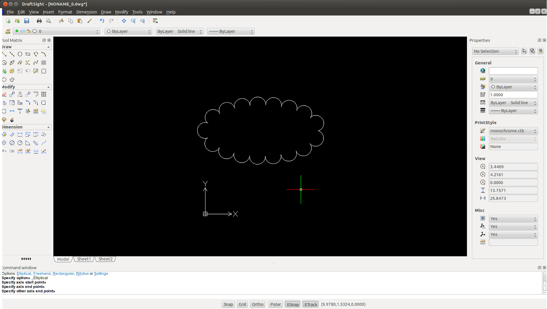Toggle Polar guides in status bar
547x309 pixels.
pyautogui.click(x=276, y=304)
